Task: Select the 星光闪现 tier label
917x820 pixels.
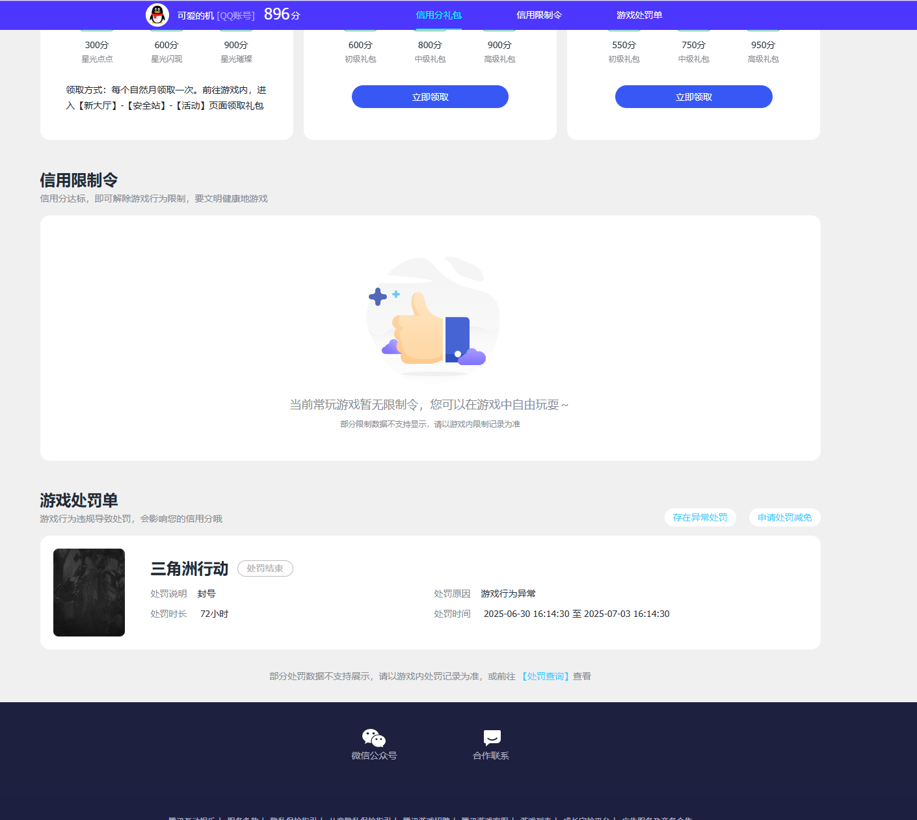Action: (166, 59)
